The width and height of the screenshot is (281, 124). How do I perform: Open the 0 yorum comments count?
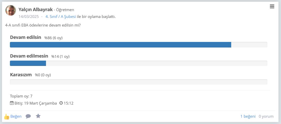point(266,116)
